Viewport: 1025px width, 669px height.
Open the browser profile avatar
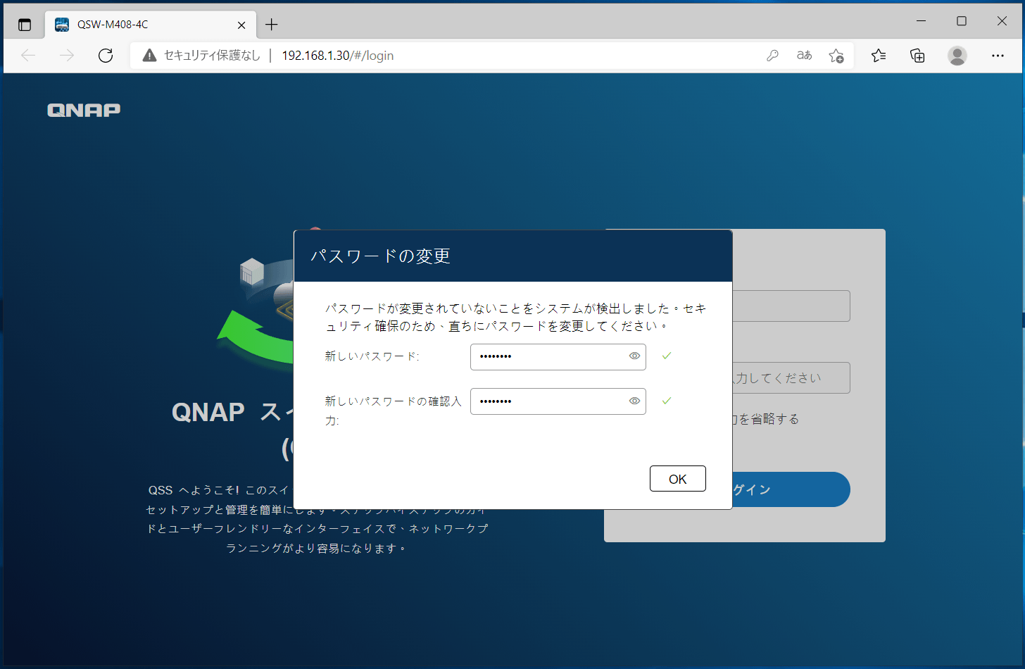coord(957,56)
